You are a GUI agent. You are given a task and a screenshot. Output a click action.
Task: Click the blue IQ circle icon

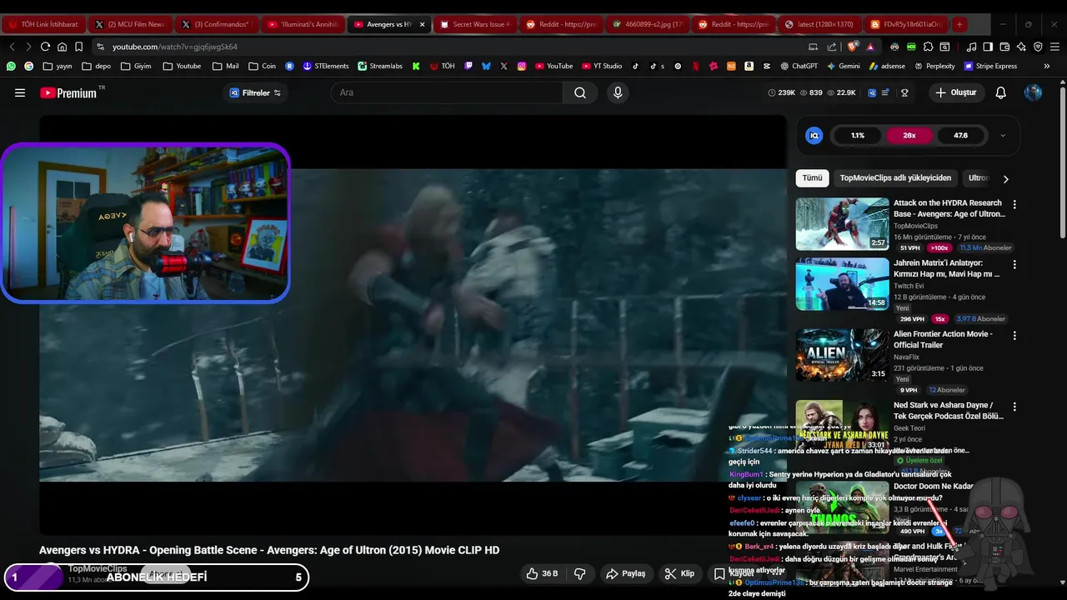pos(814,135)
